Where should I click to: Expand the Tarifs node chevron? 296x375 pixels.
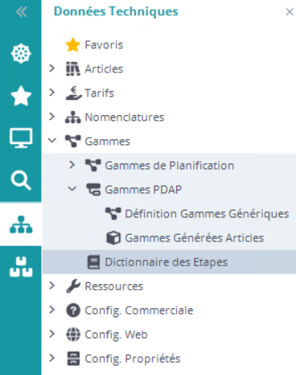pyautogui.click(x=52, y=93)
